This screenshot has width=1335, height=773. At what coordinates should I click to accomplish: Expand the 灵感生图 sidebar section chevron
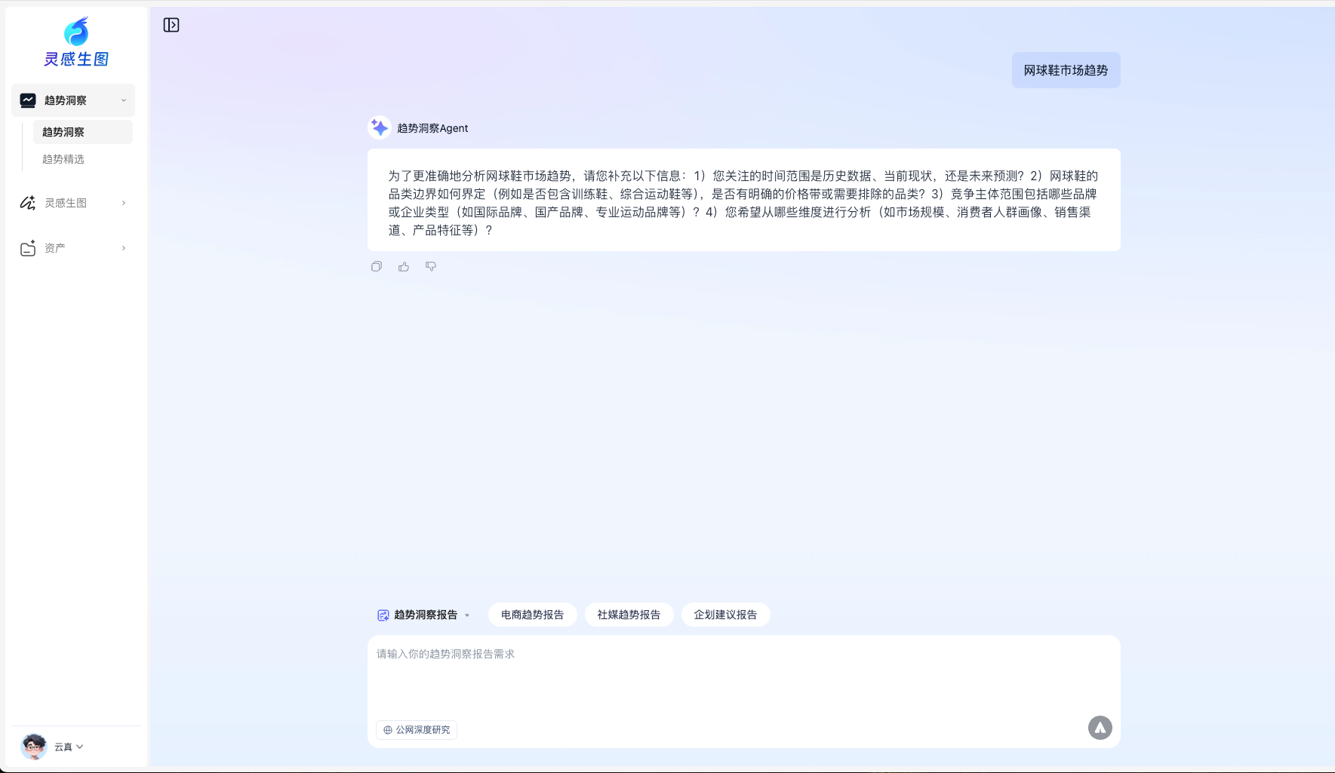point(124,203)
